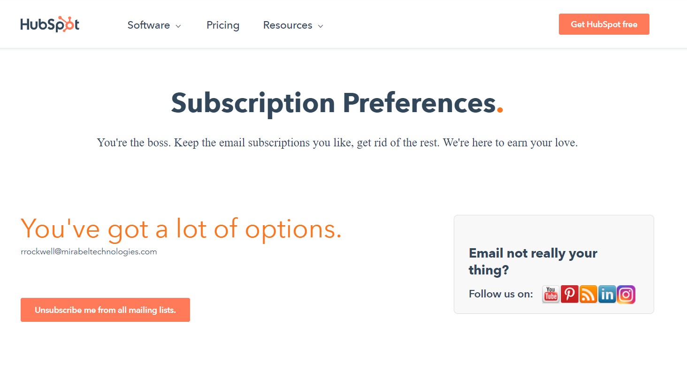This screenshot has height=365, width=687.
Task: Click the "Follow us on:" label
Action: coord(501,294)
